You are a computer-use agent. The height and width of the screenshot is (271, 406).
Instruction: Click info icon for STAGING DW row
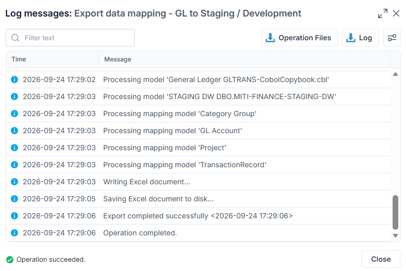14,97
